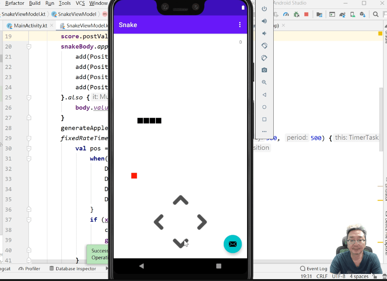Close the editor tab ending in 'pp)'

[283, 25]
